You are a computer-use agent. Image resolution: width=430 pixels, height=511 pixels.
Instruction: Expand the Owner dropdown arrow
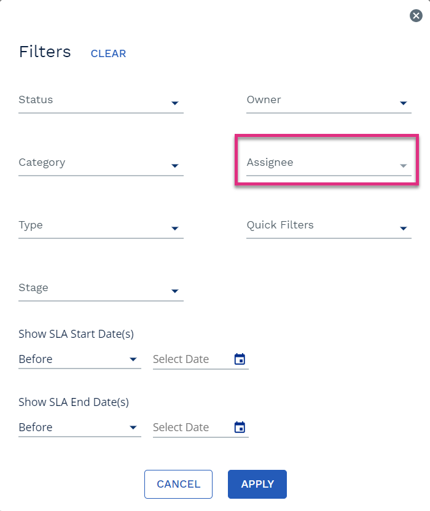coord(403,103)
